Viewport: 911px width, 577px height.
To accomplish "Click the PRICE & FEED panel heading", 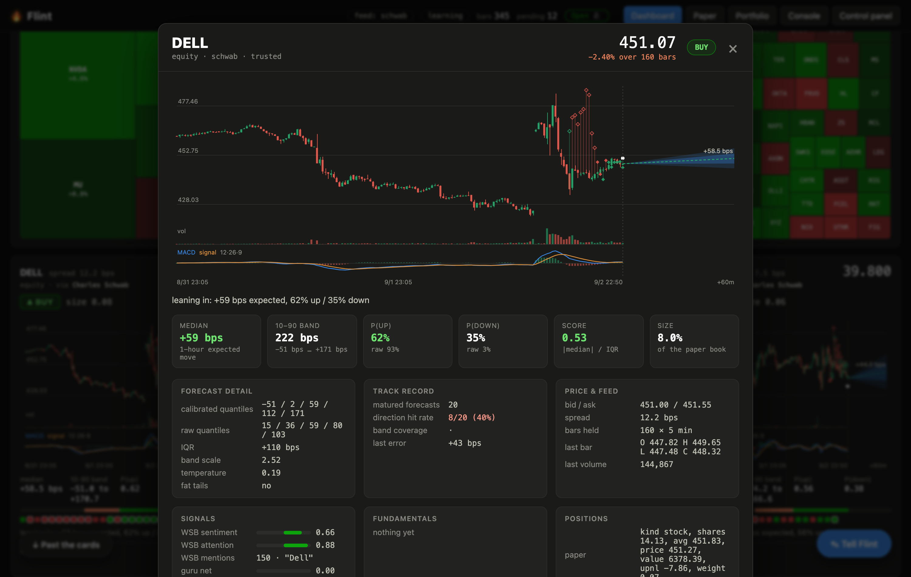I will pyautogui.click(x=591, y=391).
